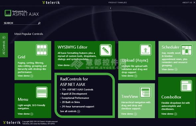View demo of WYSIWYG Editor
Screen dimensions: 196x126
coord(65,65)
